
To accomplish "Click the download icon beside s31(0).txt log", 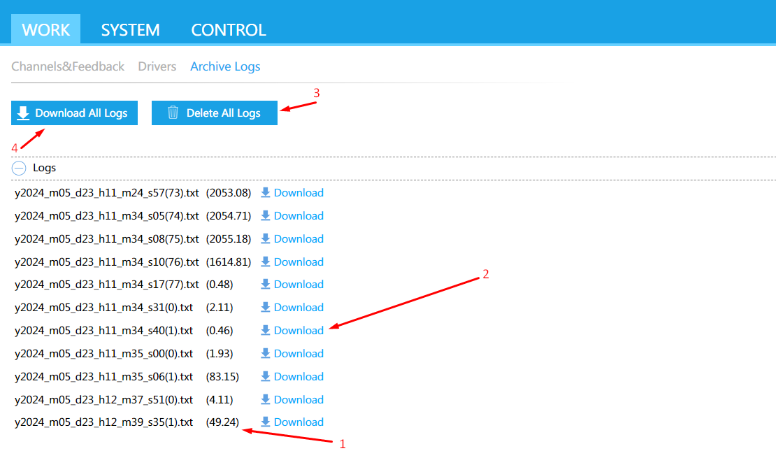I will point(266,308).
